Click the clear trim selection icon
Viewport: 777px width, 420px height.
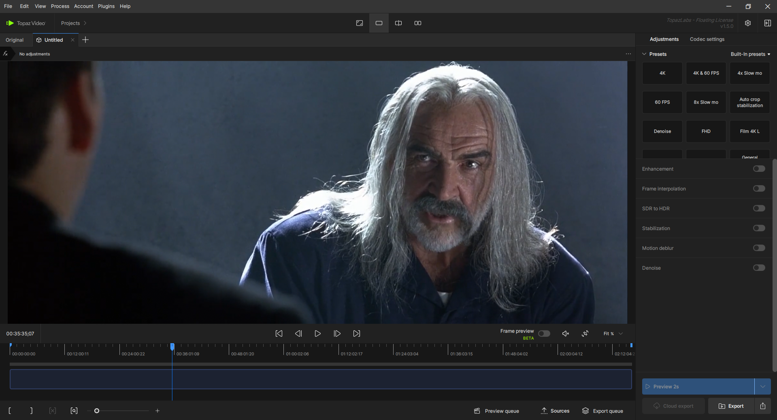[x=53, y=411]
